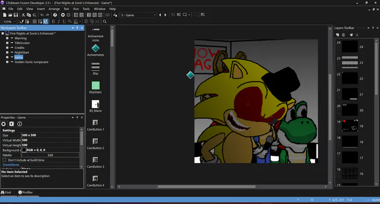Select the Achivements object in library
Screen dimensions: 380x204
95,51
